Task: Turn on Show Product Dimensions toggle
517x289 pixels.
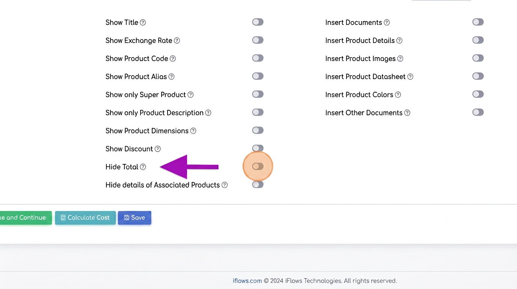Action: click(x=258, y=130)
